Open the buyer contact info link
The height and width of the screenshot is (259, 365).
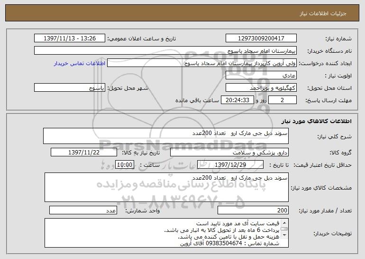[79, 64]
